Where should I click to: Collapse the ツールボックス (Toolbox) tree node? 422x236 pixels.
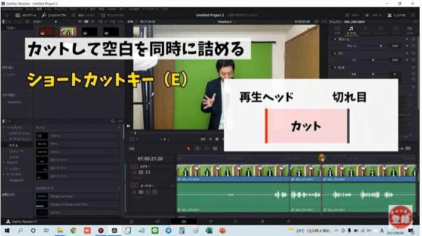pos(4,128)
